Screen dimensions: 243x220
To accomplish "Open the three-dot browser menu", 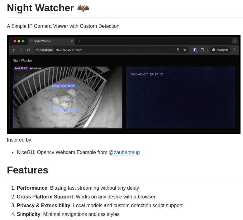I will pos(235,50).
